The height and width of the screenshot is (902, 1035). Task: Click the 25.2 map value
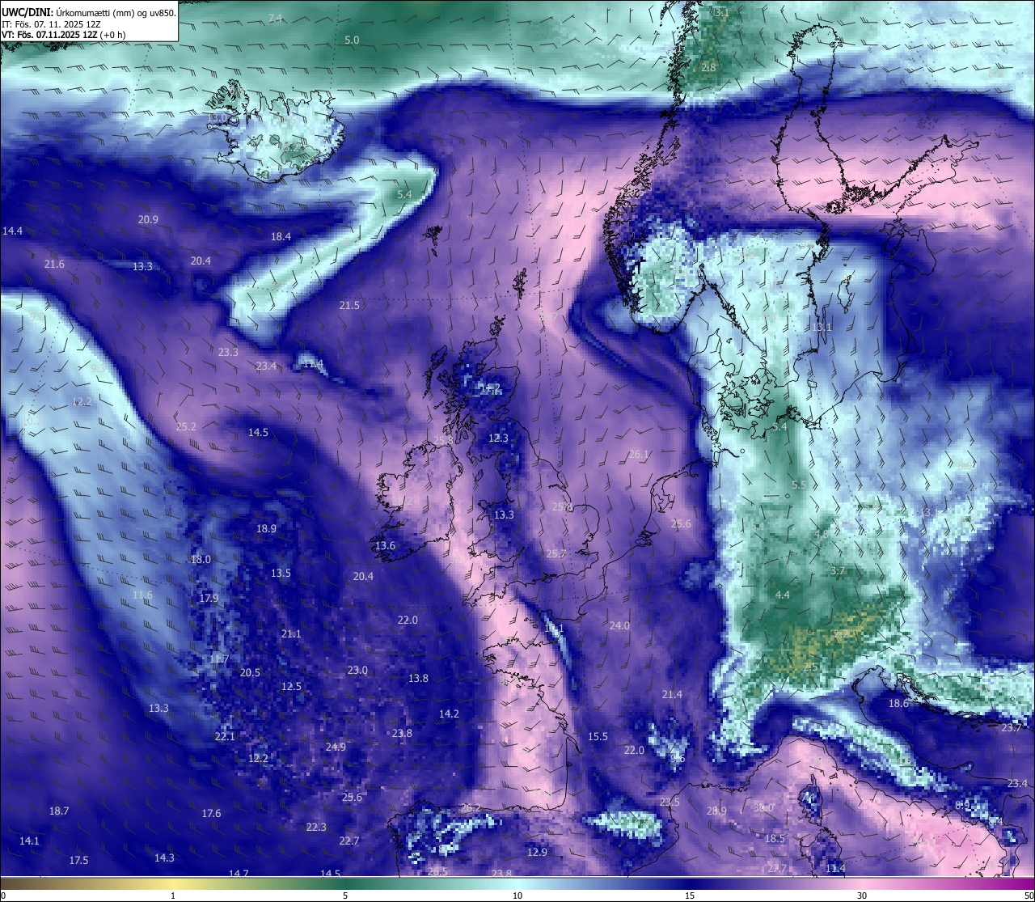point(186,426)
